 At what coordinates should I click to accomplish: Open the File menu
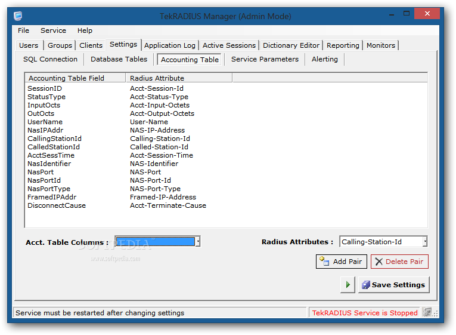coord(23,30)
